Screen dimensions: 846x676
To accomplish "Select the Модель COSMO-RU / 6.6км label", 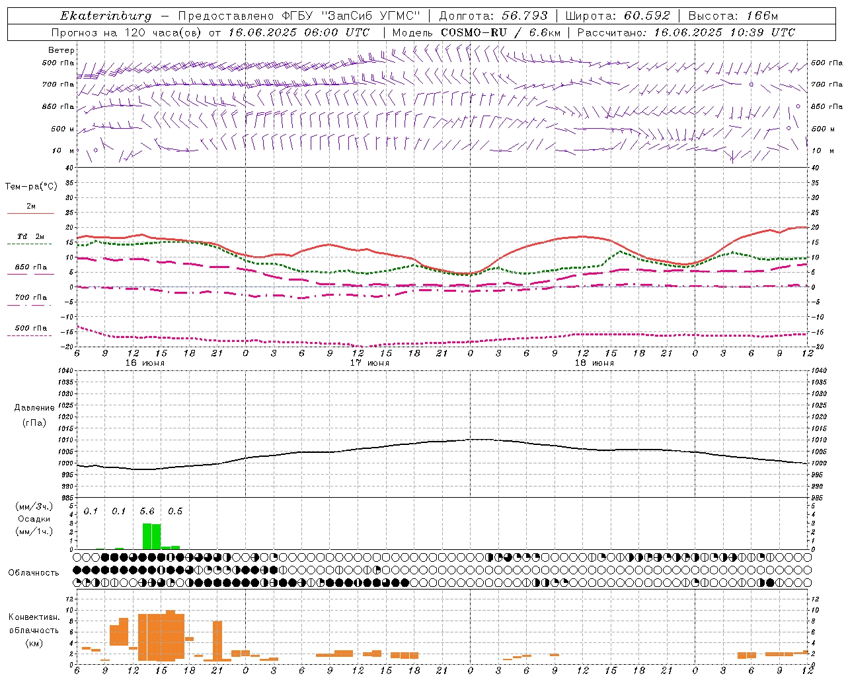I will [x=477, y=32].
